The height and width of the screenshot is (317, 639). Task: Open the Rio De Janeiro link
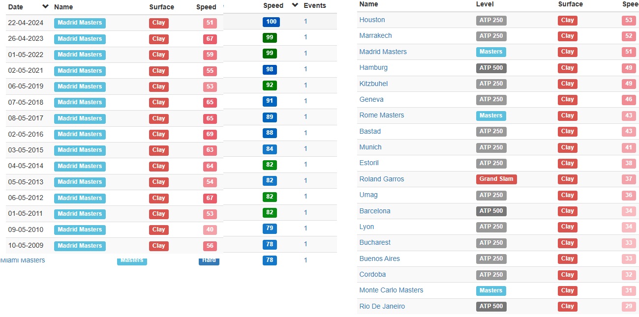click(x=382, y=306)
